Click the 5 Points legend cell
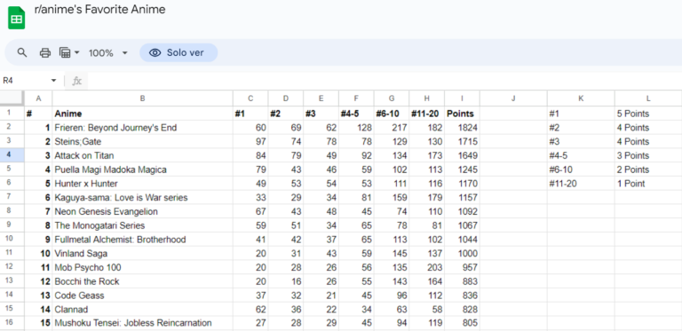The width and height of the screenshot is (682, 331). 648,114
